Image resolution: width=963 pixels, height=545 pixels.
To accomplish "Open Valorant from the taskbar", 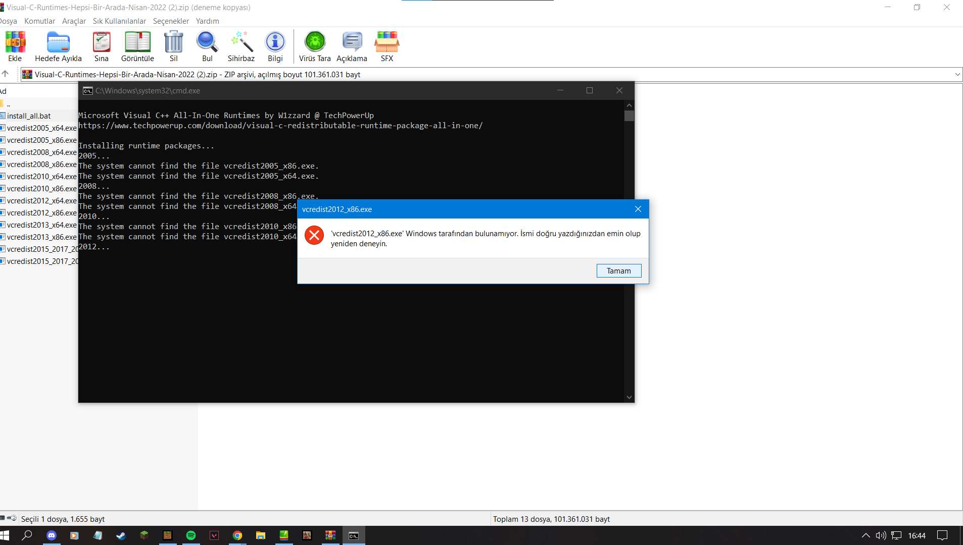I will [x=214, y=535].
